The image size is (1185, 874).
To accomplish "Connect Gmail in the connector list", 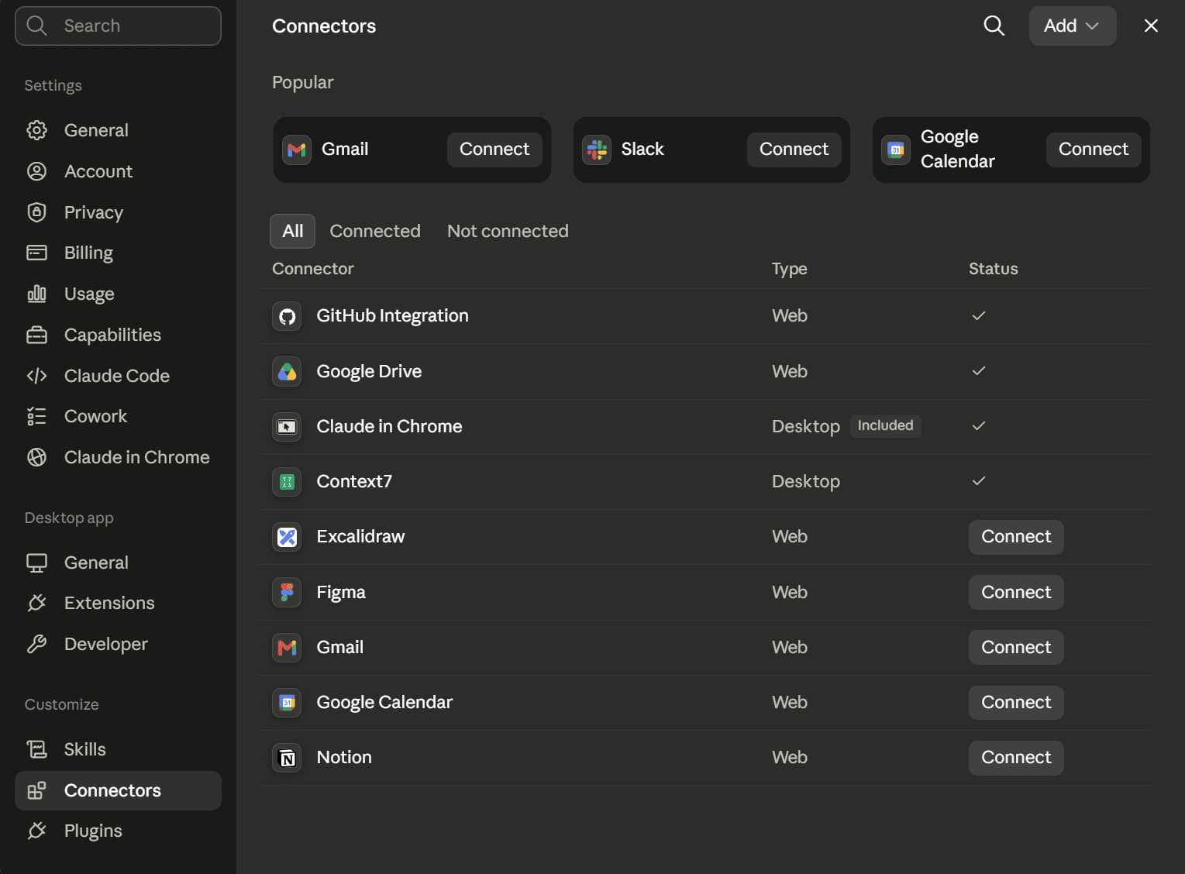I will pyautogui.click(x=1016, y=648).
